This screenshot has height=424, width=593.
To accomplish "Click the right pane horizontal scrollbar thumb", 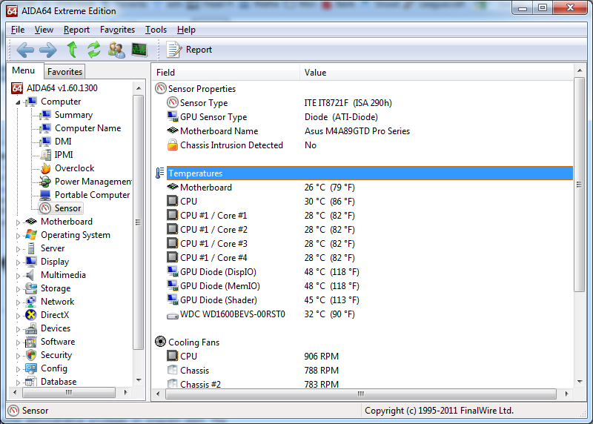I will [361, 394].
